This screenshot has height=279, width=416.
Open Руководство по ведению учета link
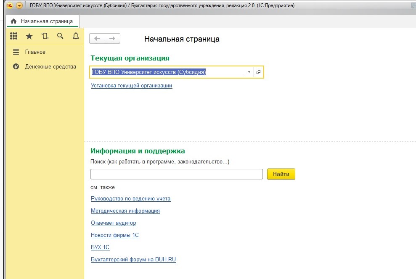tap(130, 199)
